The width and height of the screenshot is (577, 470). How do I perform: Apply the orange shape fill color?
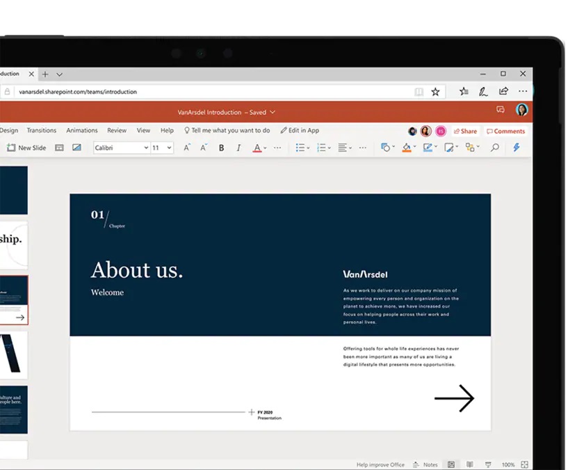coord(406,148)
